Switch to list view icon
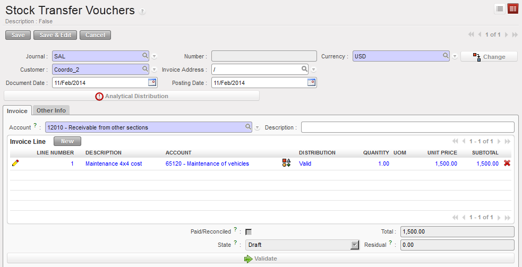 click(500, 8)
